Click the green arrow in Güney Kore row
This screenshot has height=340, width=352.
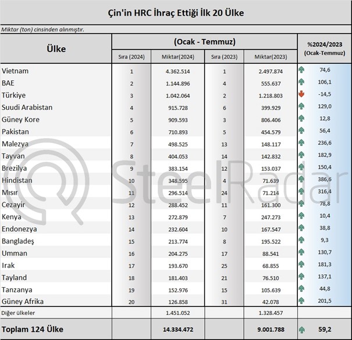coord(301,118)
